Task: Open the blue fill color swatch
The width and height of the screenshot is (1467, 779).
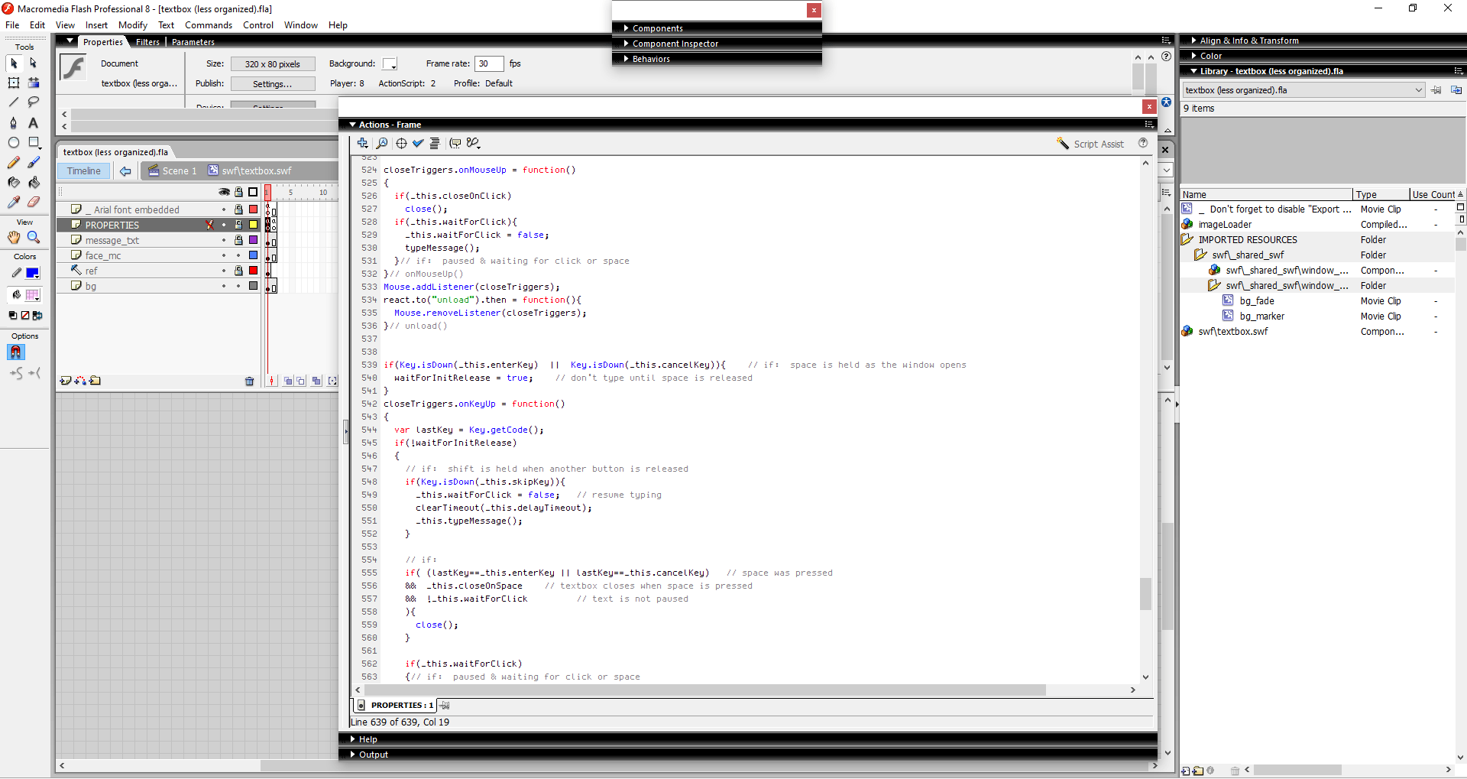Action: point(32,274)
